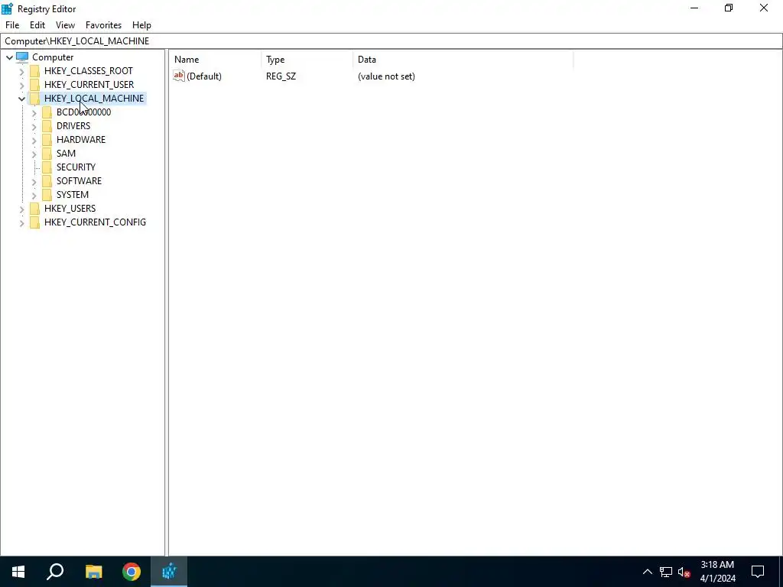This screenshot has height=587, width=783.
Task: Select the Computer tree label
Action: coord(53,57)
